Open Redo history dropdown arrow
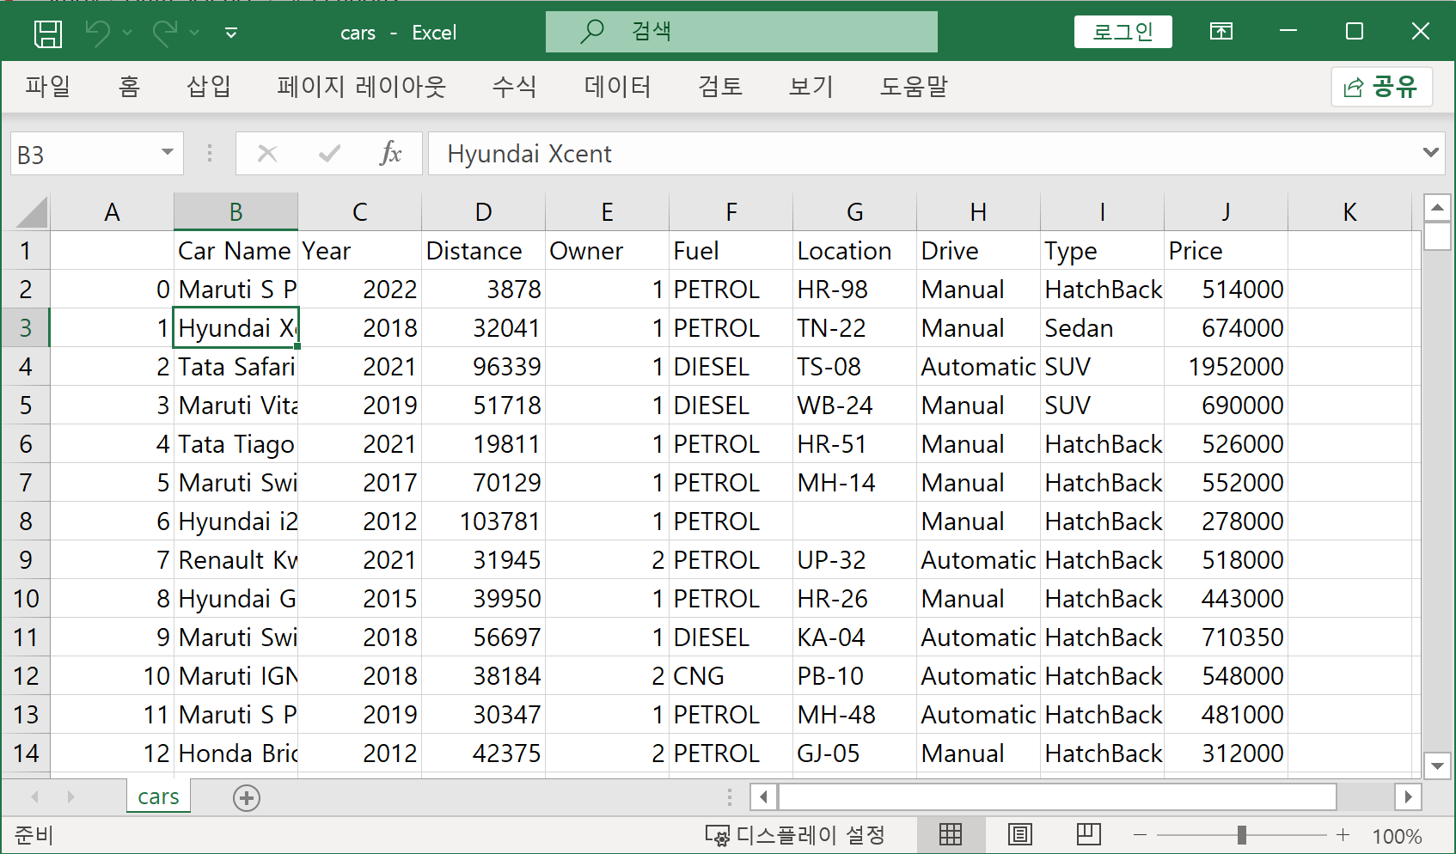Image resolution: width=1456 pixels, height=854 pixels. coord(194,33)
